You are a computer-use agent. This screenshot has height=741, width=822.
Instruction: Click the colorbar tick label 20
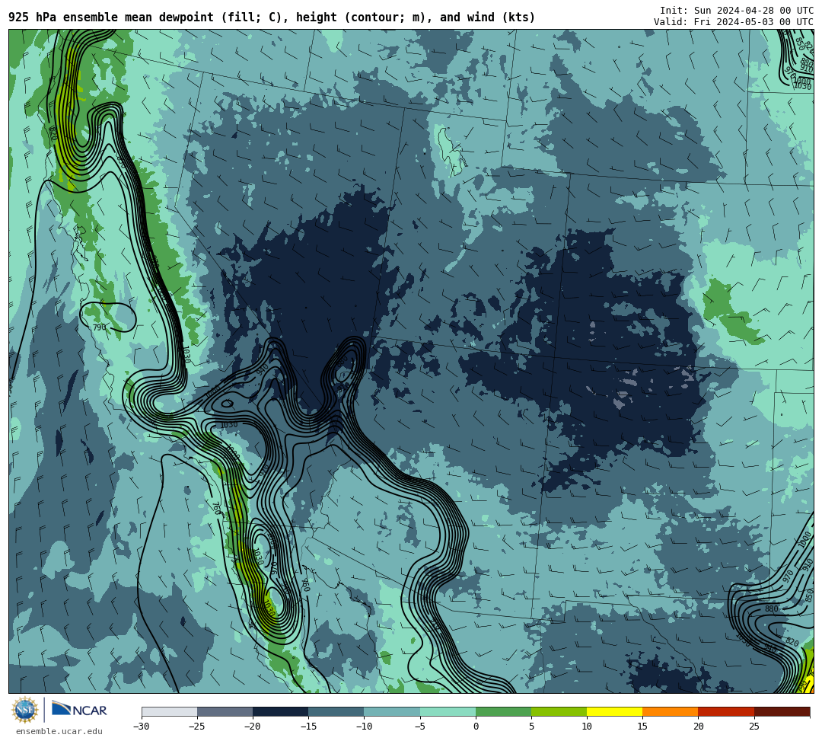[698, 727]
